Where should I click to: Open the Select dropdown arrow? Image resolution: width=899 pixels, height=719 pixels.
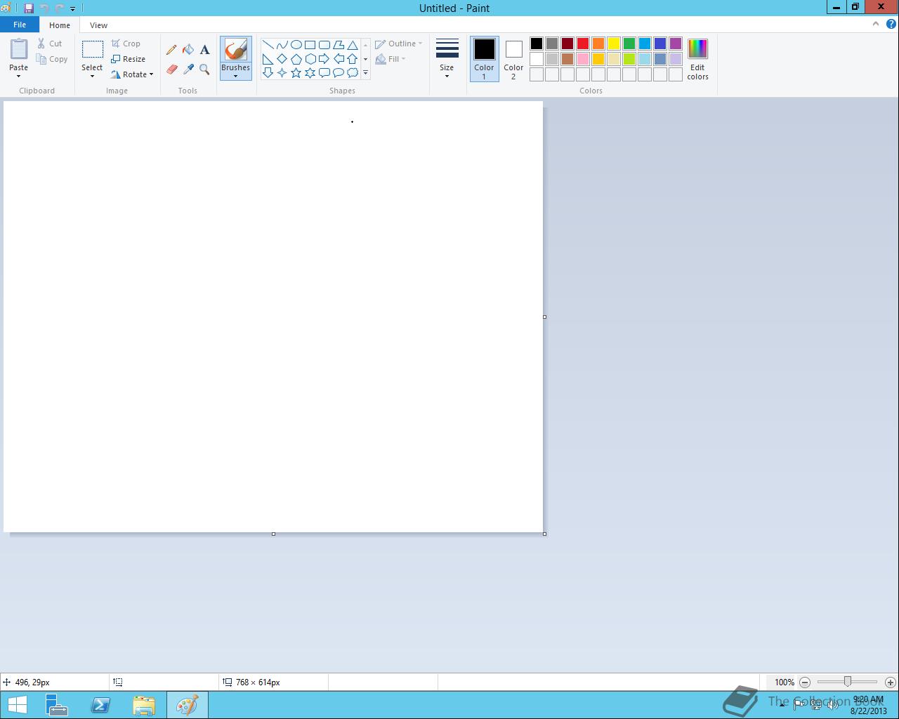(92, 76)
